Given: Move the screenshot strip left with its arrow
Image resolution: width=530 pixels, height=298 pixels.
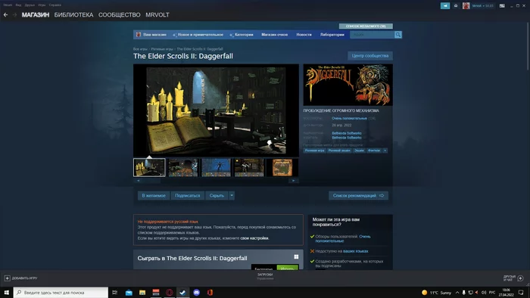Looking at the screenshot, I should coord(139,181).
